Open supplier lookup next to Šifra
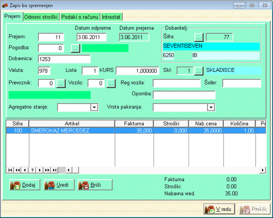 [199, 37]
